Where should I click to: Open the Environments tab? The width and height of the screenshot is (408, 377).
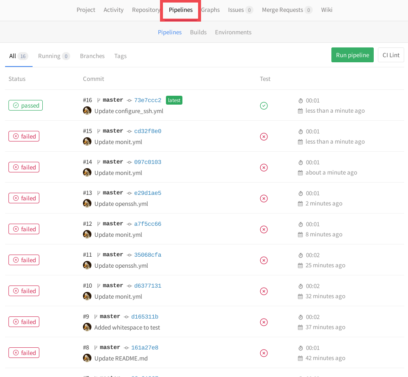pyautogui.click(x=233, y=32)
